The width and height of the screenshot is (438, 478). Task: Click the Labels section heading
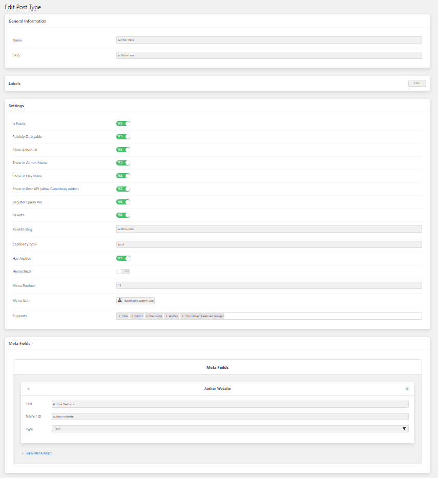tap(15, 84)
